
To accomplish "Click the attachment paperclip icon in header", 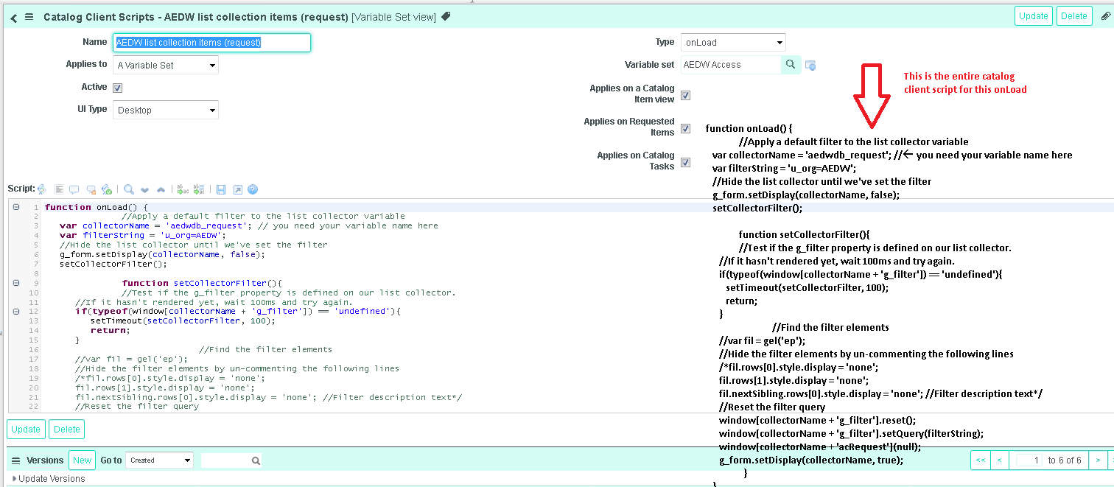I will click(446, 16).
